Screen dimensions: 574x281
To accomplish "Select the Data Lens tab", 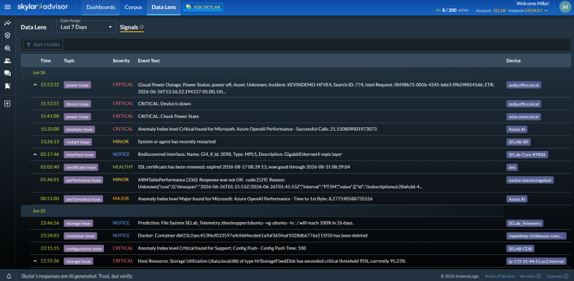I will point(163,7).
